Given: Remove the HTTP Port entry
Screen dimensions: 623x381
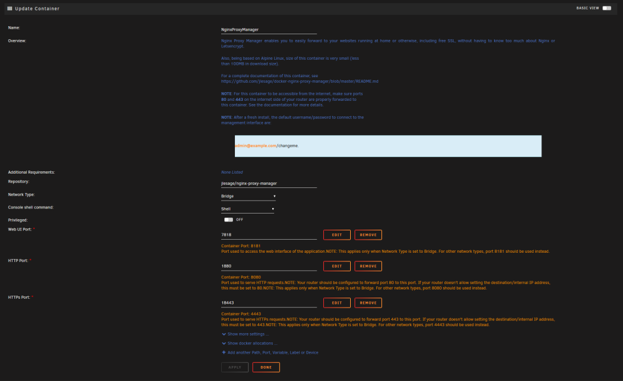Looking at the screenshot, I should coord(368,266).
